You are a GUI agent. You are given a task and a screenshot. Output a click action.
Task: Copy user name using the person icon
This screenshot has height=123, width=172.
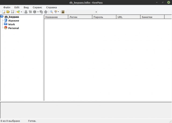[26, 12]
